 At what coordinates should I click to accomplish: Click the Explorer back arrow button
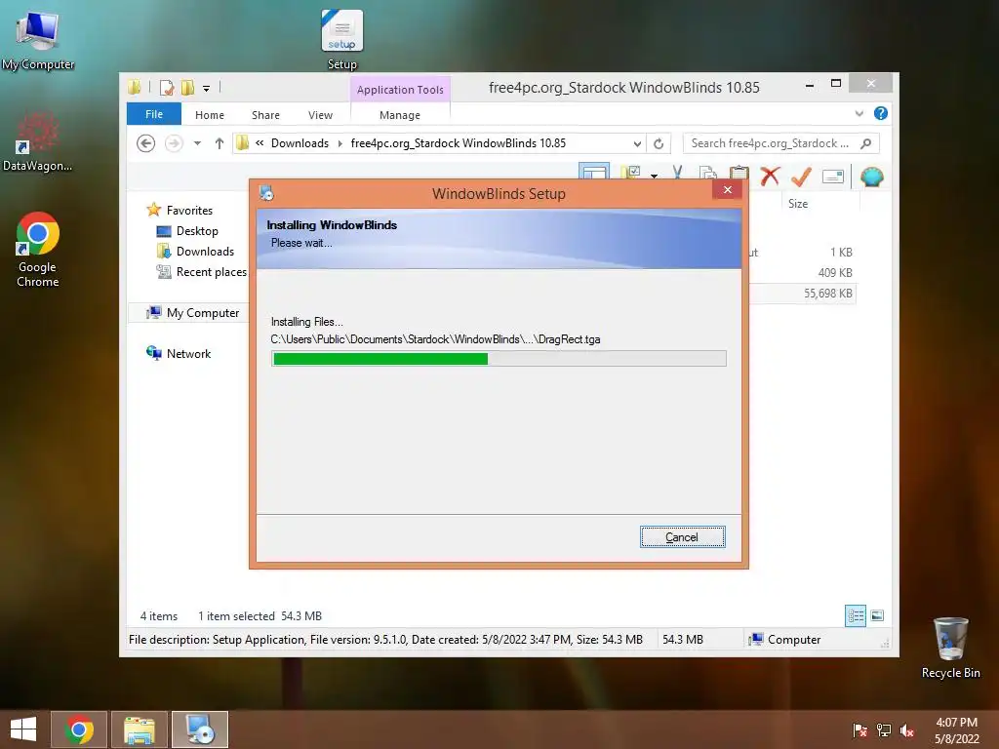[x=146, y=143]
